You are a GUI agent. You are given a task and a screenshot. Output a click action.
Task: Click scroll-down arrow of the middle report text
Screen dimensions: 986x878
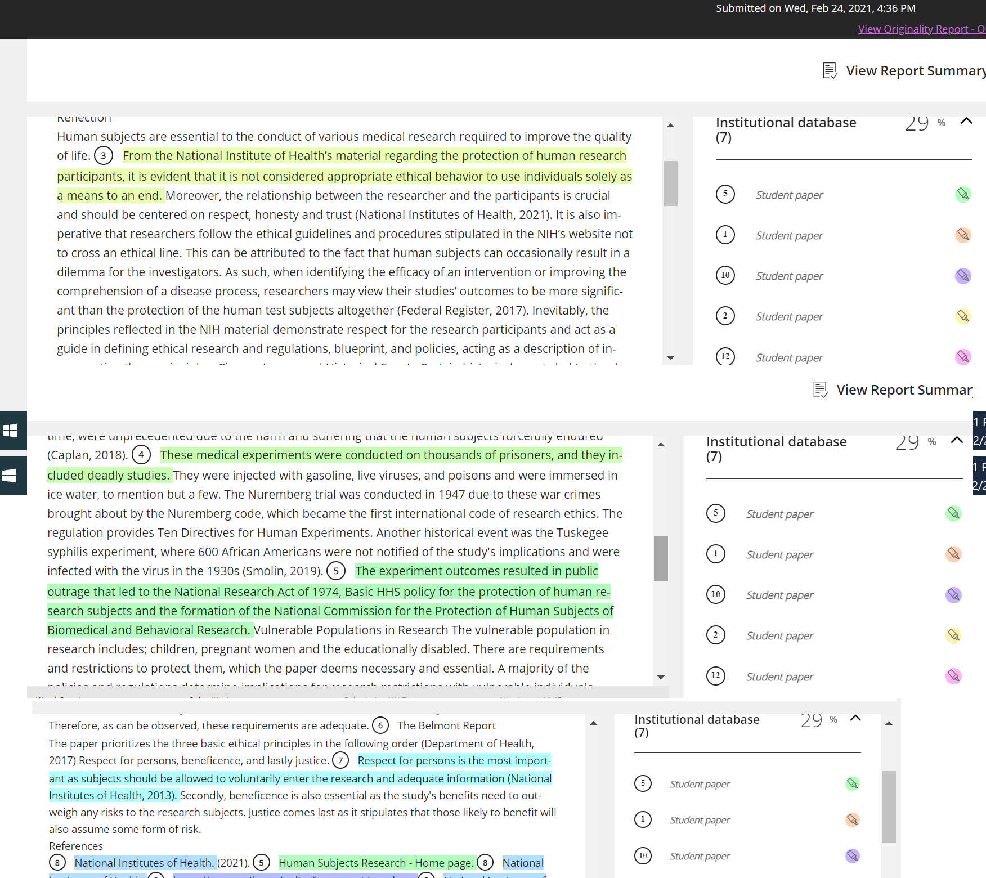pos(661,677)
